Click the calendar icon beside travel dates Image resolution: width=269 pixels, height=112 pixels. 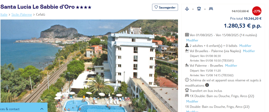(x=187, y=35)
